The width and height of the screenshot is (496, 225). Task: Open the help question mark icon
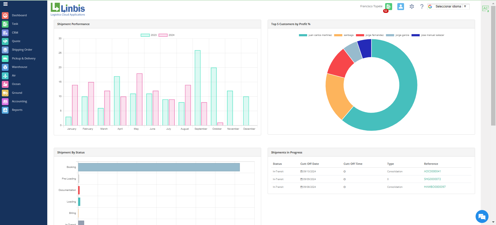tap(422, 6)
